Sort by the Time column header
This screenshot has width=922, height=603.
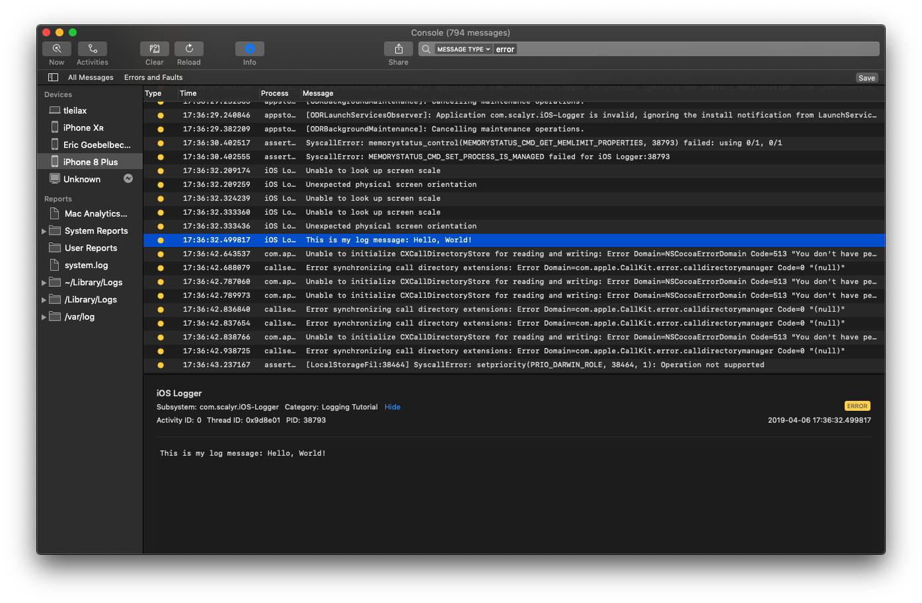tap(188, 93)
